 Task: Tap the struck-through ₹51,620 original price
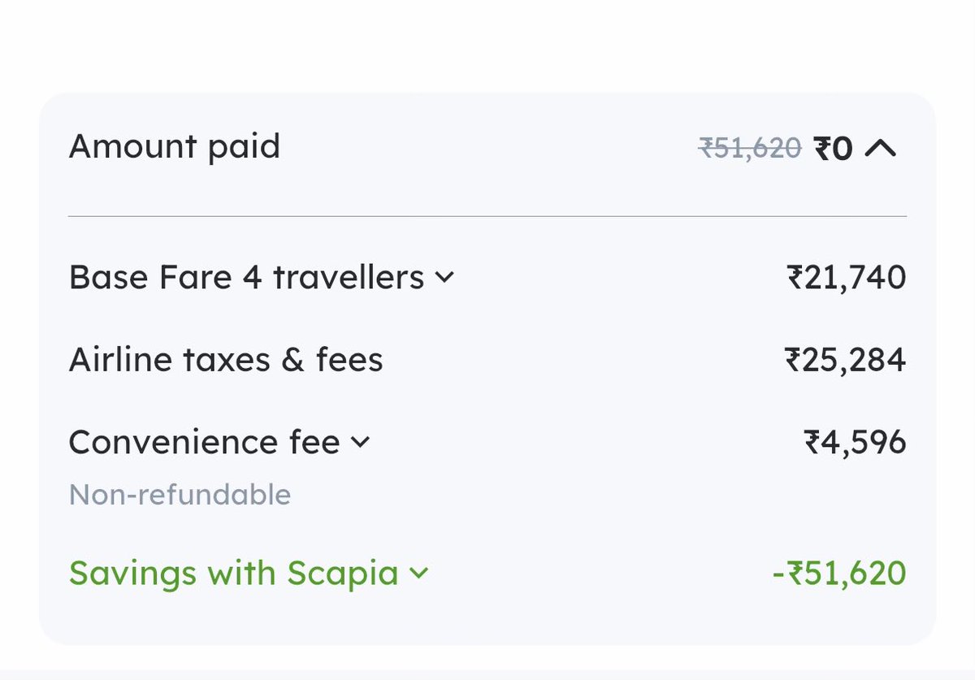pos(750,149)
